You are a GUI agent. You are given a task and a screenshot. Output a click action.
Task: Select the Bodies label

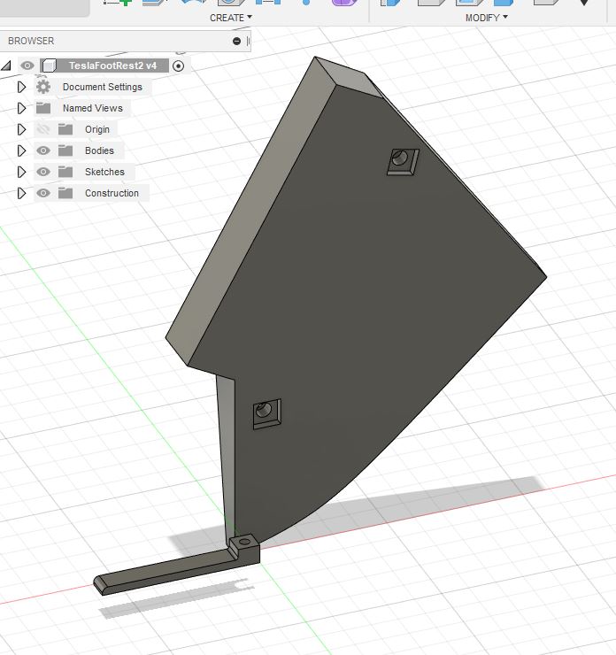[99, 150]
